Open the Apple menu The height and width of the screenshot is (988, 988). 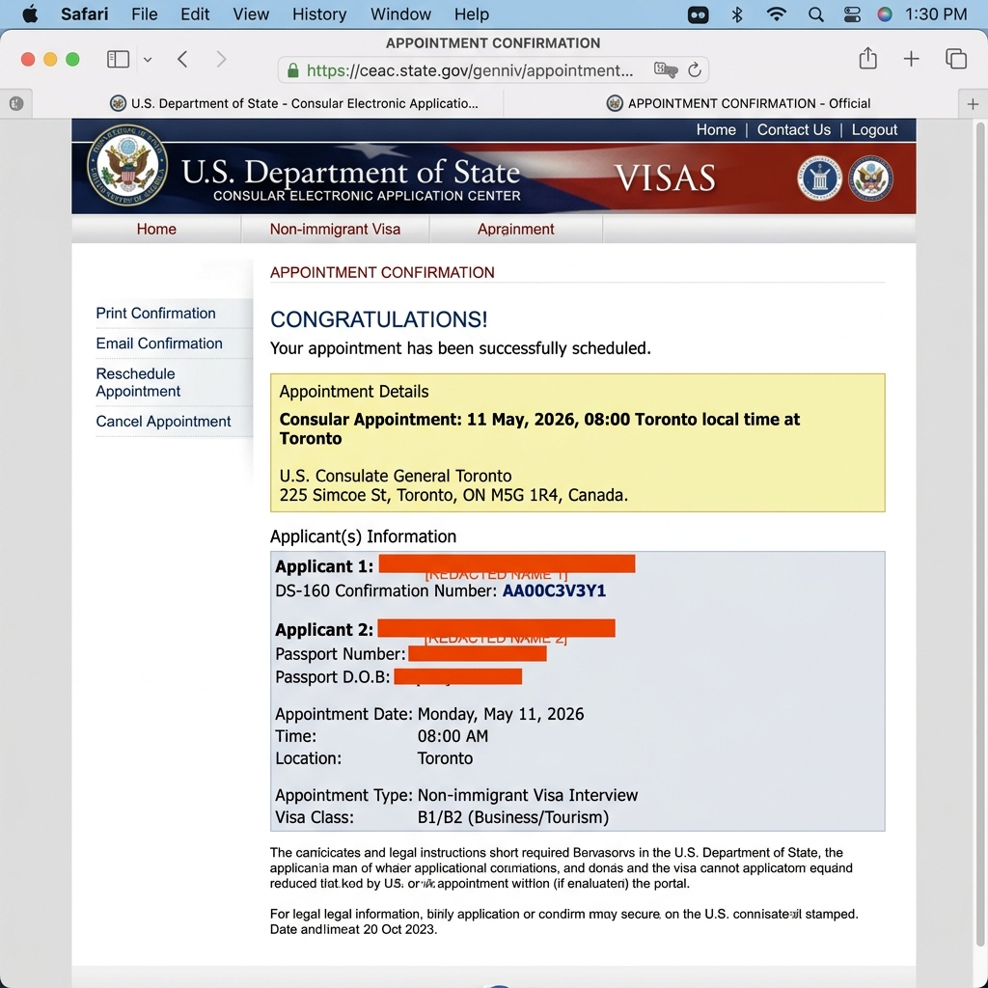click(30, 14)
